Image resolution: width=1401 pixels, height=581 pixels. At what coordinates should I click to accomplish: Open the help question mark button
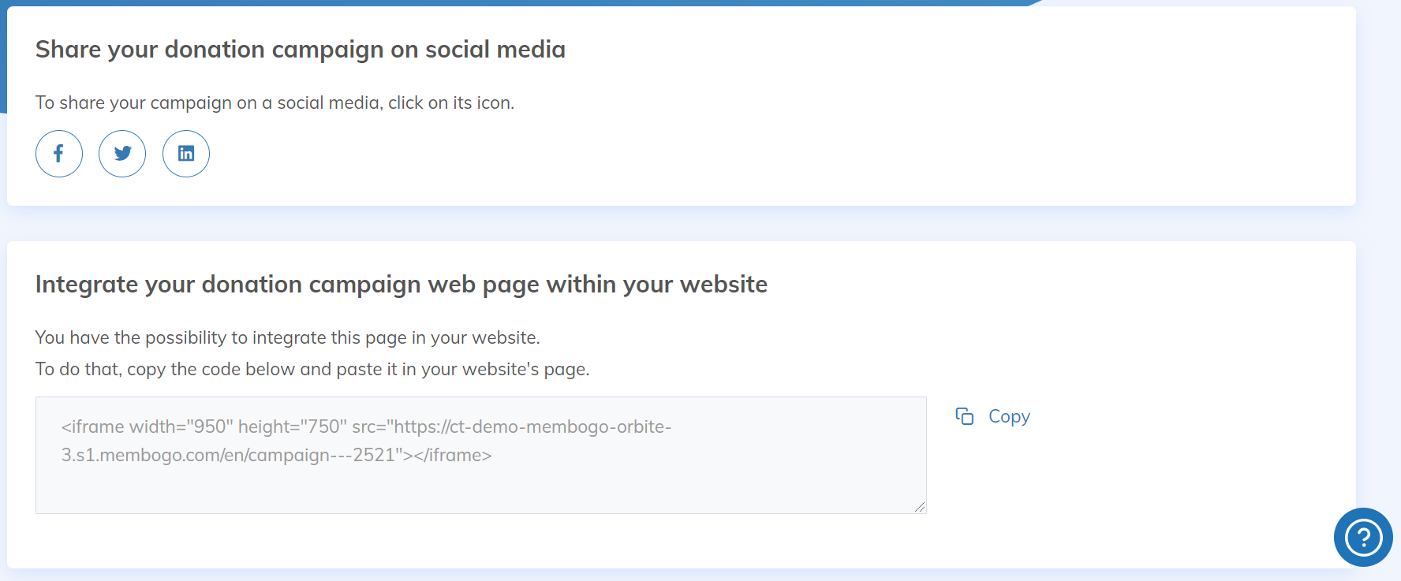click(x=1363, y=537)
